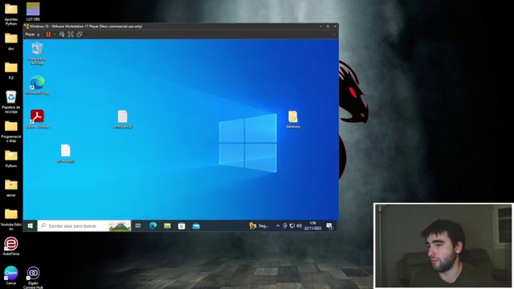Viewport: 514px width, 289px height.
Task: Select the confidencial file on VM desktop
Action: pyautogui.click(x=123, y=120)
